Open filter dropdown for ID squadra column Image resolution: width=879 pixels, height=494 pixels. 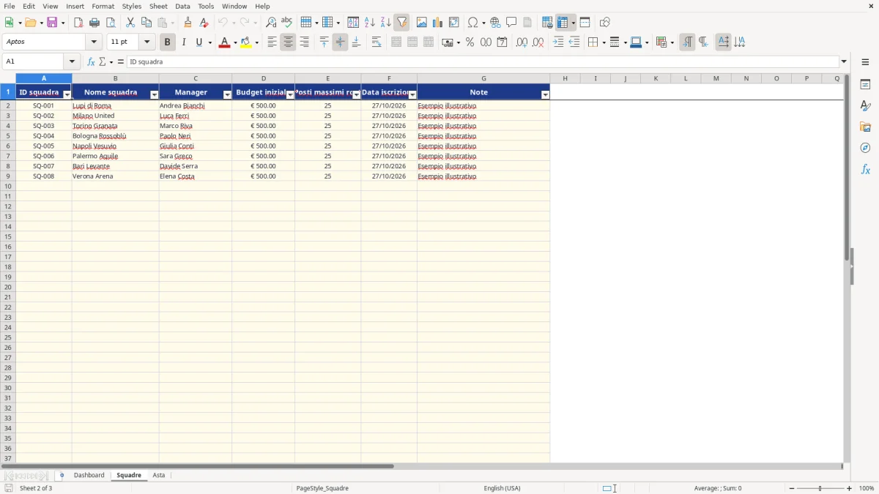pyautogui.click(x=67, y=95)
